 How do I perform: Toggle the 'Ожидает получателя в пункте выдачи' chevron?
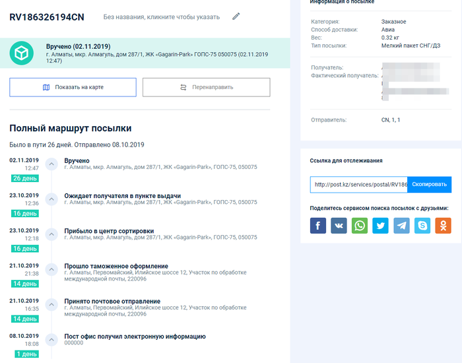coord(51,199)
